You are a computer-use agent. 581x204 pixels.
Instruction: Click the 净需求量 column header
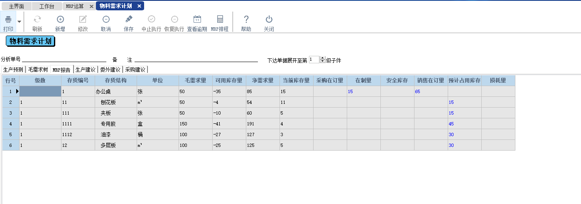(263, 80)
